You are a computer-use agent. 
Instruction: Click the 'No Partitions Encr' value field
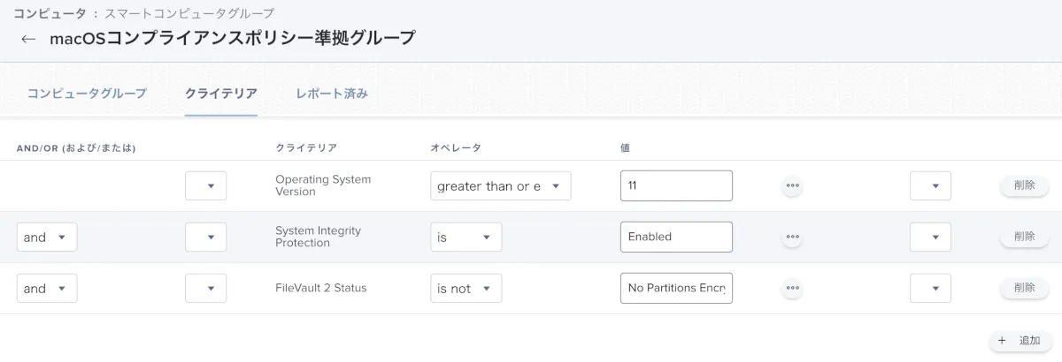pos(676,288)
